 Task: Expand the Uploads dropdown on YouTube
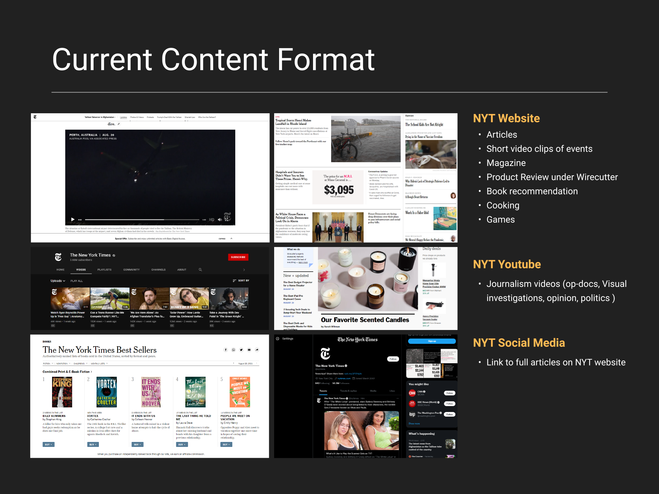[x=58, y=281]
